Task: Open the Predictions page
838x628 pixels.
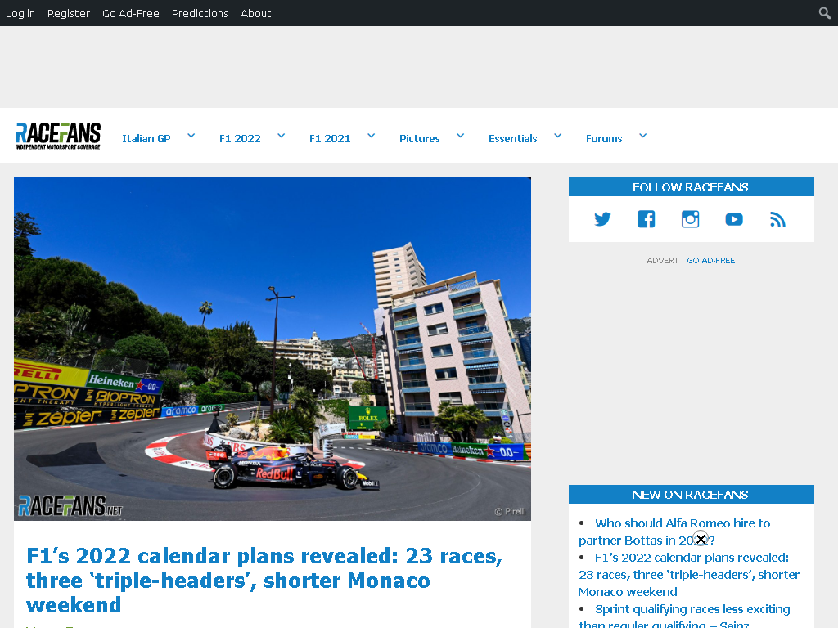Action: [200, 13]
